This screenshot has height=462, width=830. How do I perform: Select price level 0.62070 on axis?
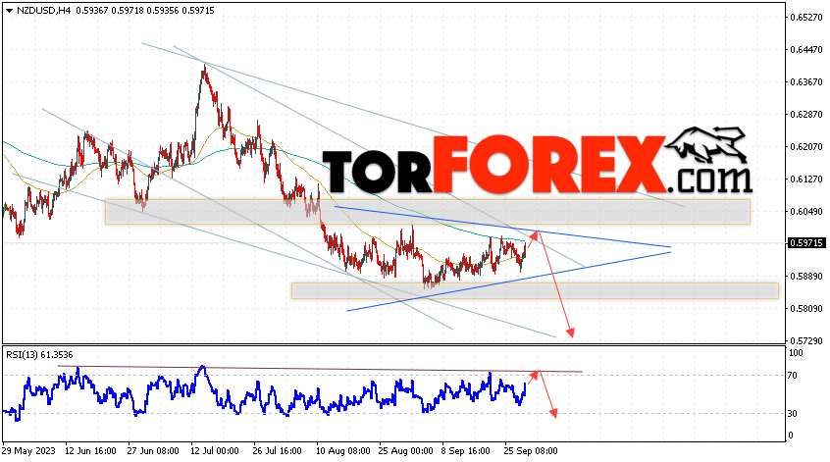pyautogui.click(x=806, y=146)
